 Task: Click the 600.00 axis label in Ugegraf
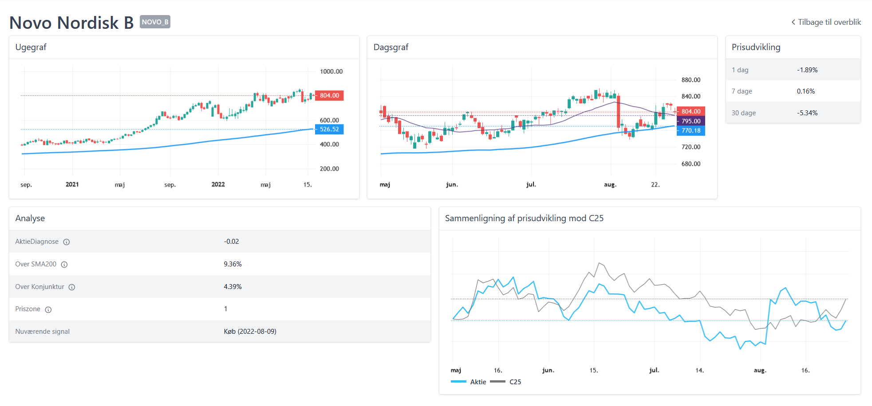[329, 120]
